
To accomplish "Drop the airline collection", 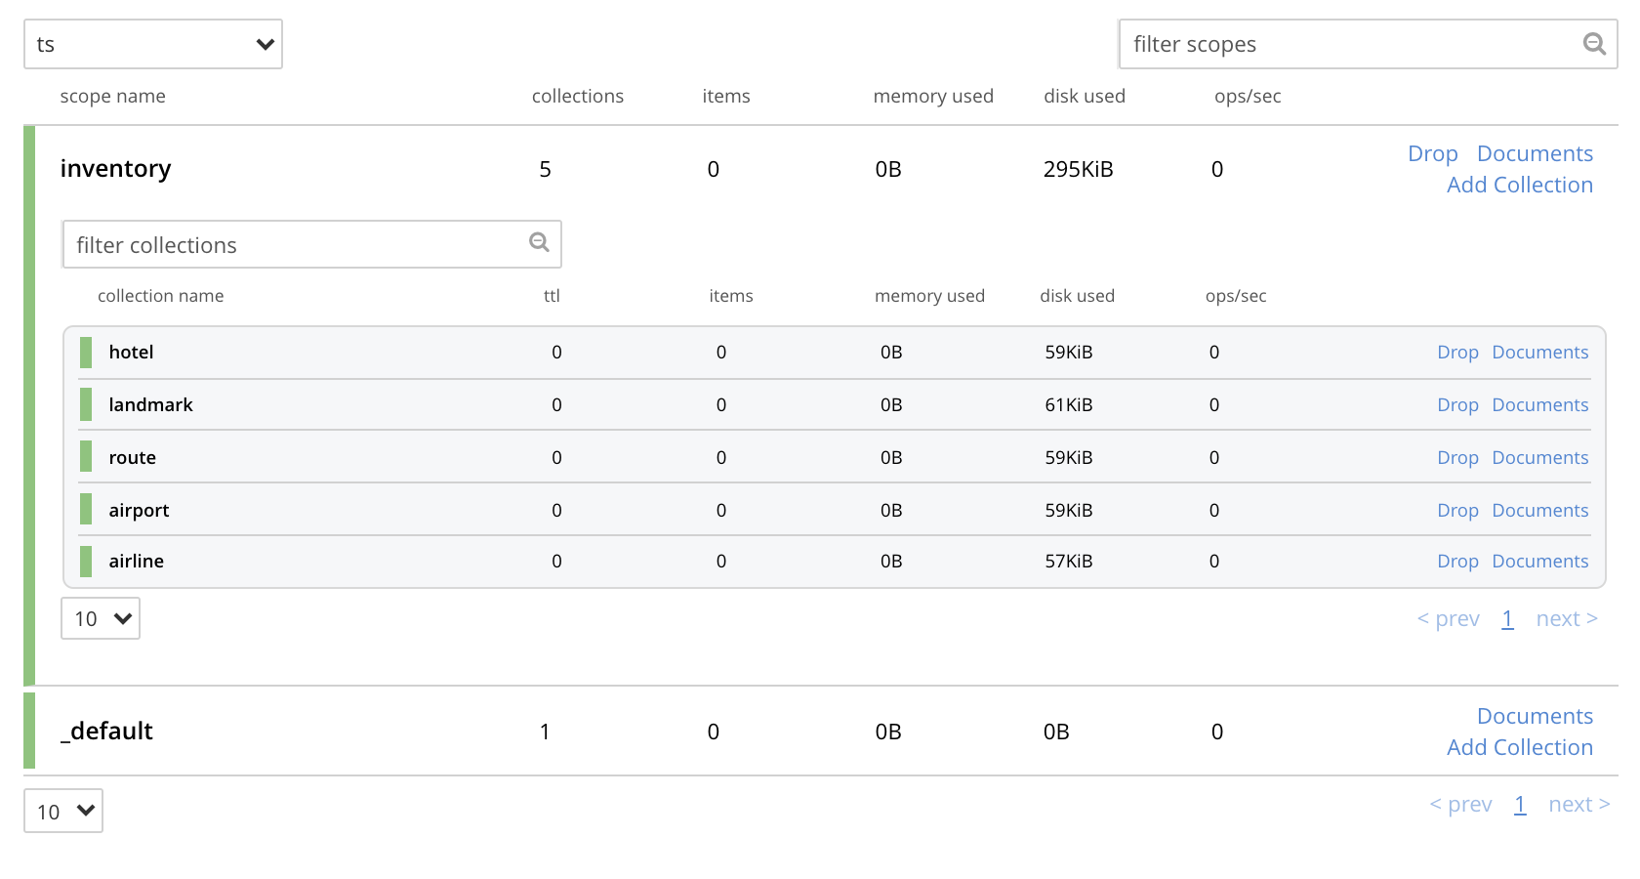I will [1457, 561].
